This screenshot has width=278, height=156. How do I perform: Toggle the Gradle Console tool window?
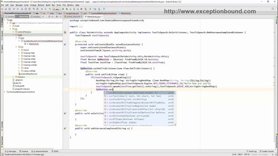pyautogui.click(x=267, y=151)
